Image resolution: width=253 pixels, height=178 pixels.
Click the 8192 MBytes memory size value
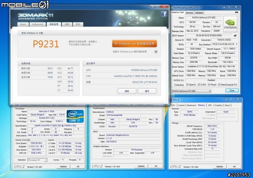pyautogui.click(x=189, y=115)
